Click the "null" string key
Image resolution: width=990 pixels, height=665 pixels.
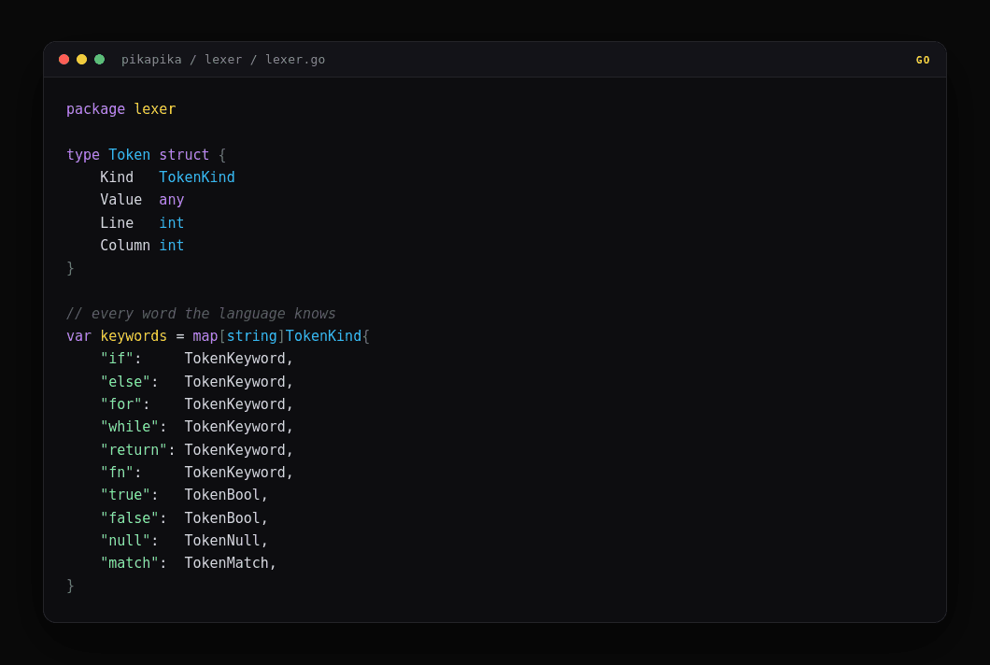pos(125,541)
